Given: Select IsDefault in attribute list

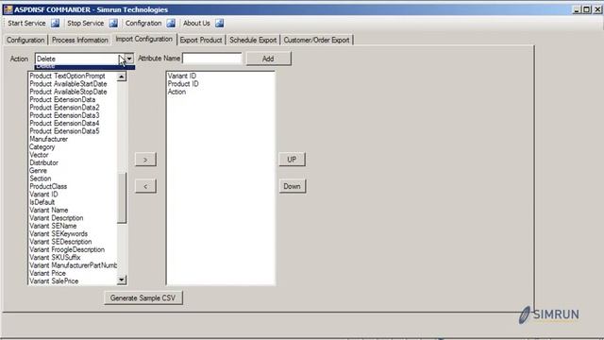Looking at the screenshot, I should pos(42,202).
